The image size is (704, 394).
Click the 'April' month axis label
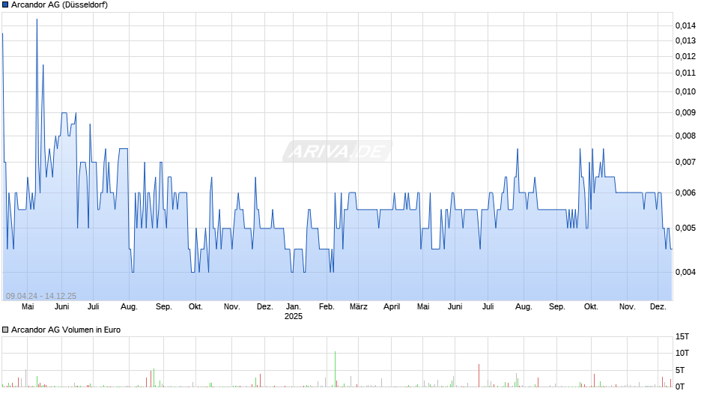[x=392, y=307]
